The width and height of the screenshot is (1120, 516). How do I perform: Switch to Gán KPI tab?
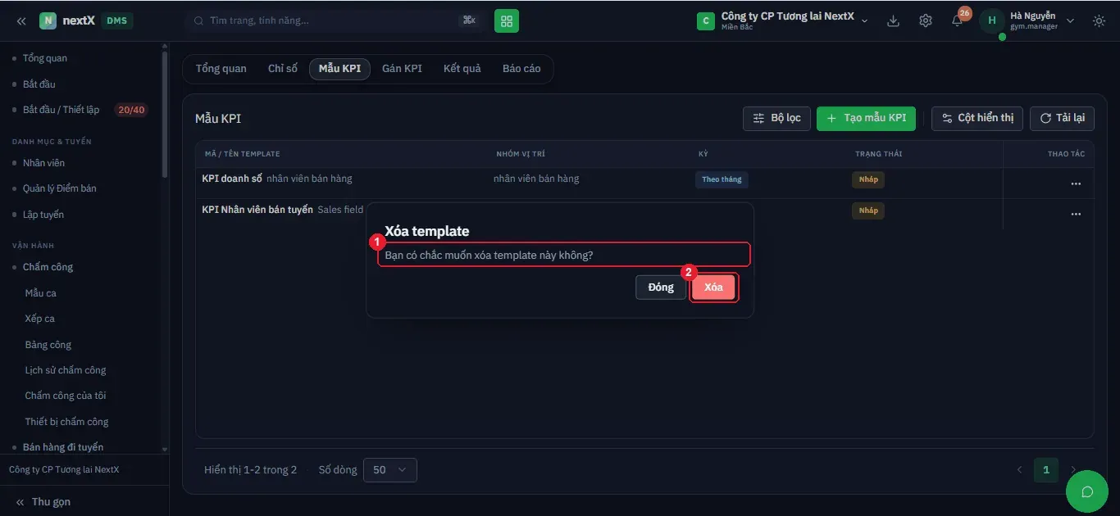[x=402, y=69]
